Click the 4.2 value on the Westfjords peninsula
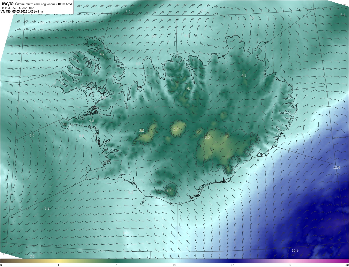 102,54
